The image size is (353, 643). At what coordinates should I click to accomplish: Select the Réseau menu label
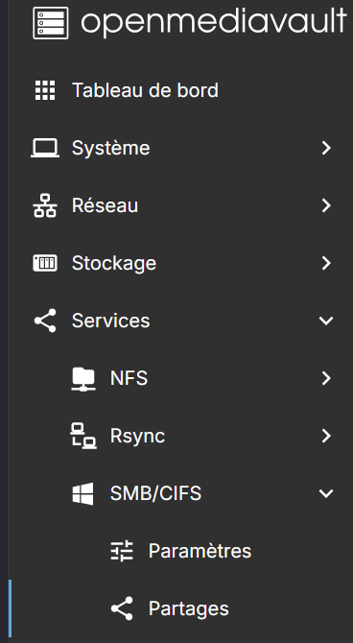click(x=105, y=205)
